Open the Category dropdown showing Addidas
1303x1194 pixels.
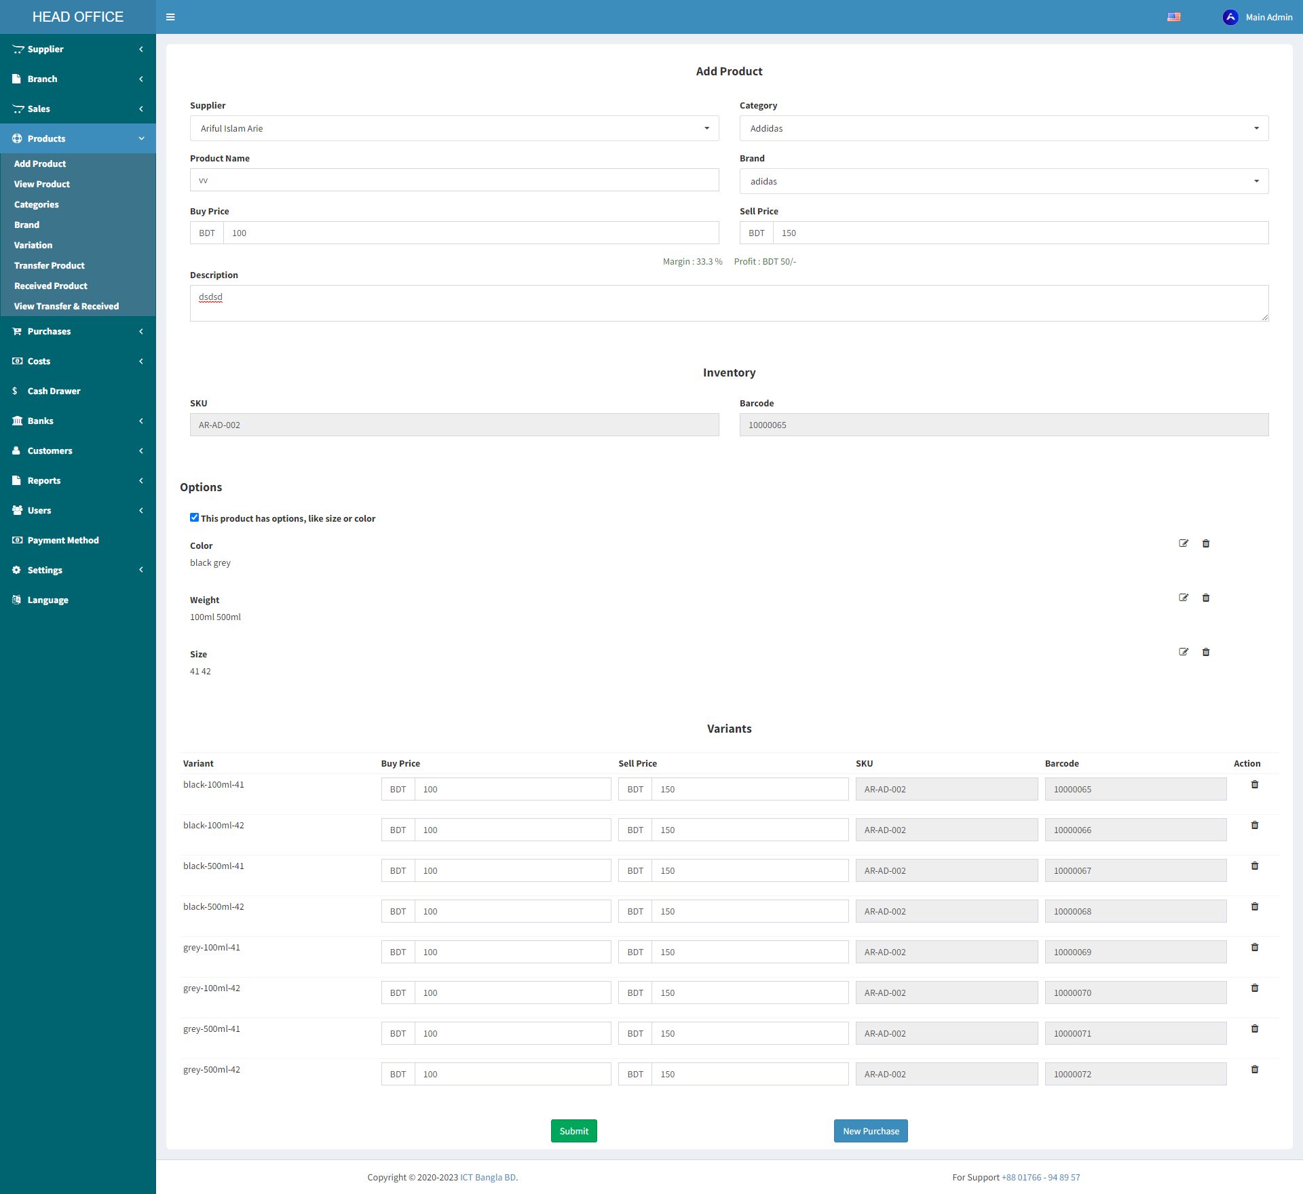(1003, 128)
